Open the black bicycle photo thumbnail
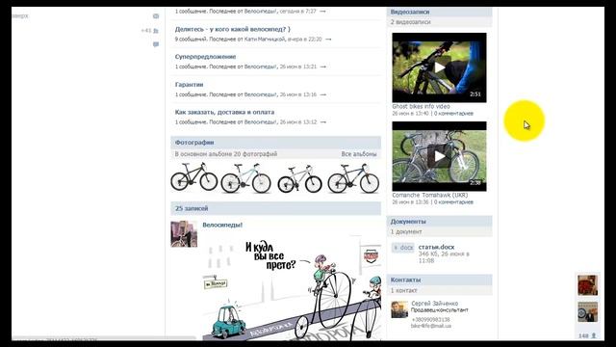This screenshot has width=616, height=347. click(194, 177)
